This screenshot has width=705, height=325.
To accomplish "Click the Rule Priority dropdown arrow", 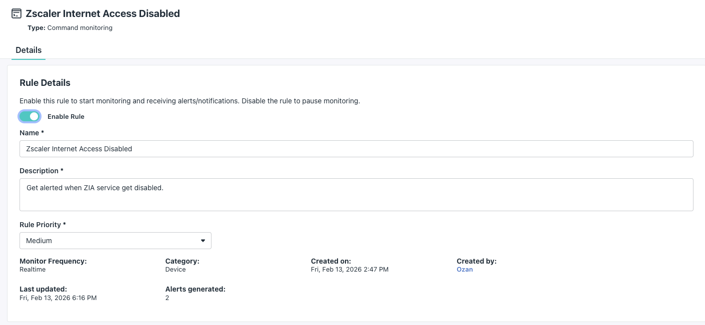I will tap(203, 241).
